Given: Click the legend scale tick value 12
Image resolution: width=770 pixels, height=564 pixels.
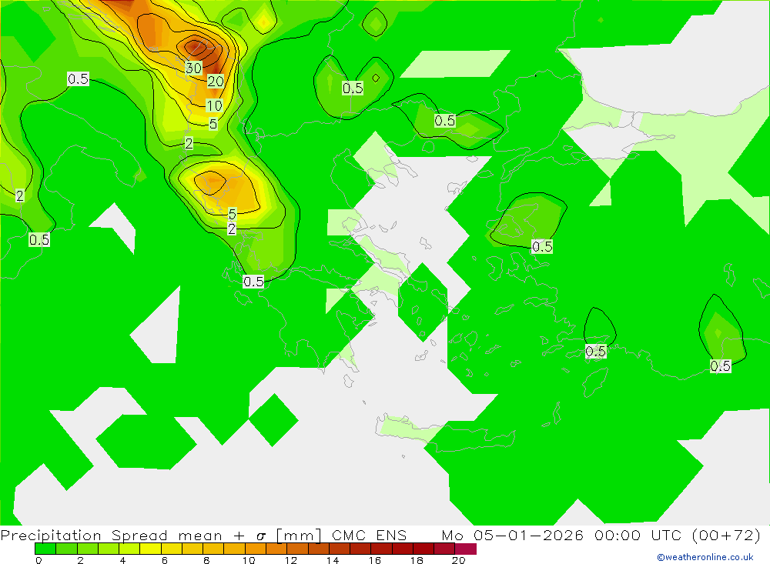Looking at the screenshot, I should click(291, 560).
